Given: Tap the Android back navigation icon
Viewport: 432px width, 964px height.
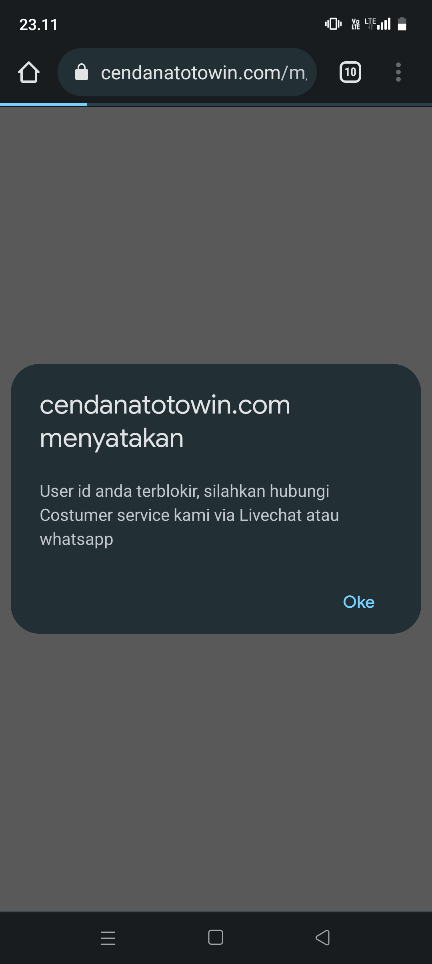Looking at the screenshot, I should coord(323,938).
